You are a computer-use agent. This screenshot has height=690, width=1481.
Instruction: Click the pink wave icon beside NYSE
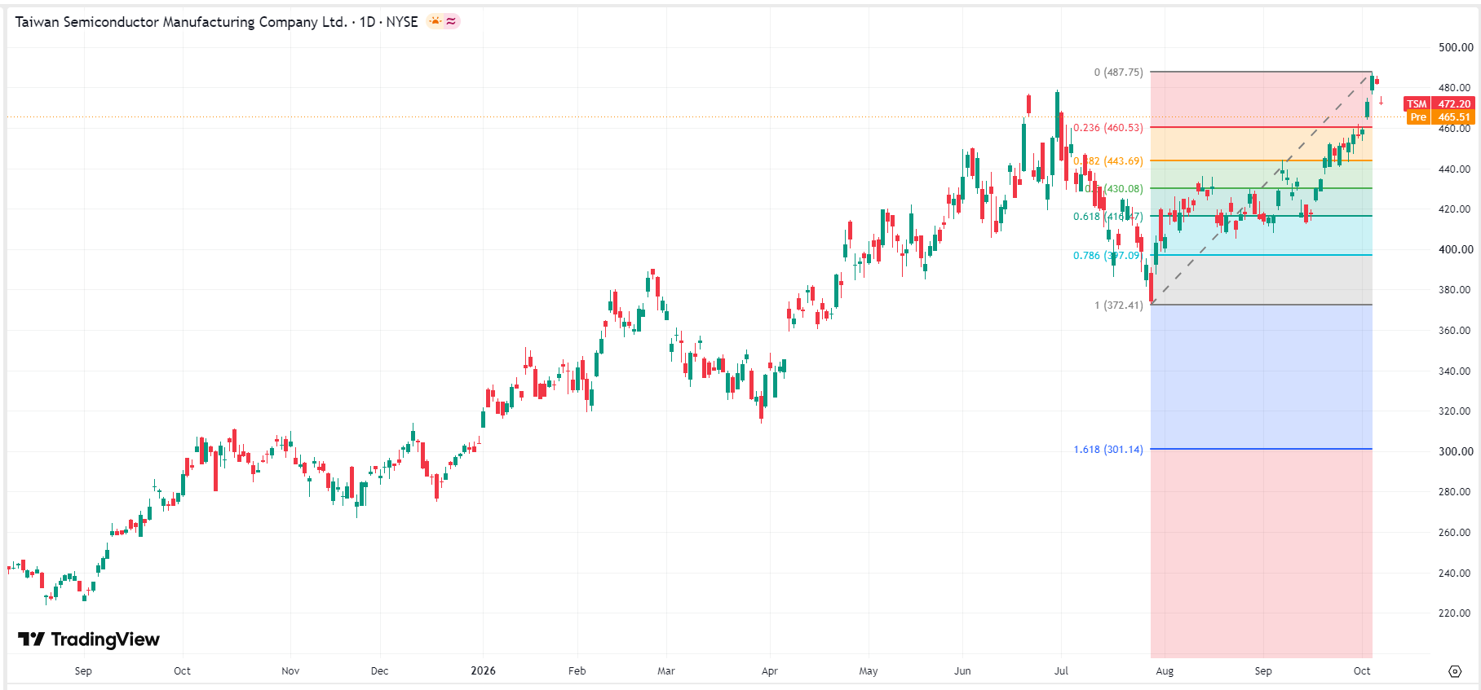point(451,21)
